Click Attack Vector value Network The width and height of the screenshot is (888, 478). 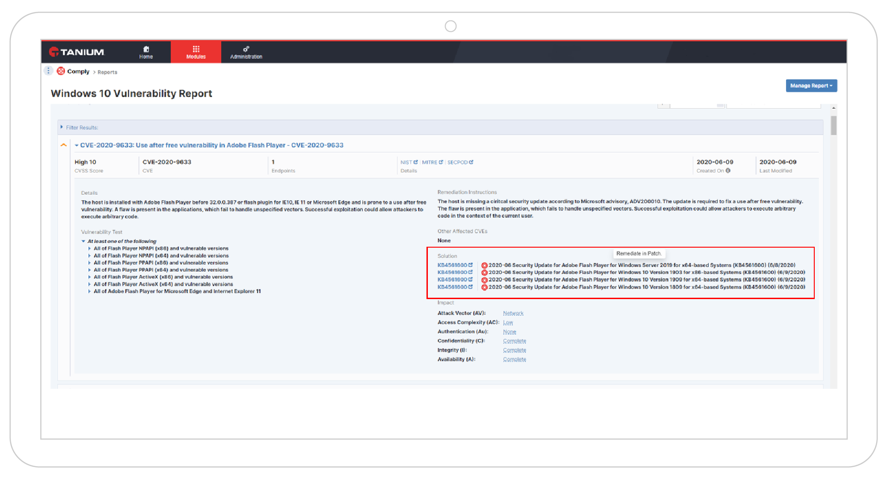[513, 313]
